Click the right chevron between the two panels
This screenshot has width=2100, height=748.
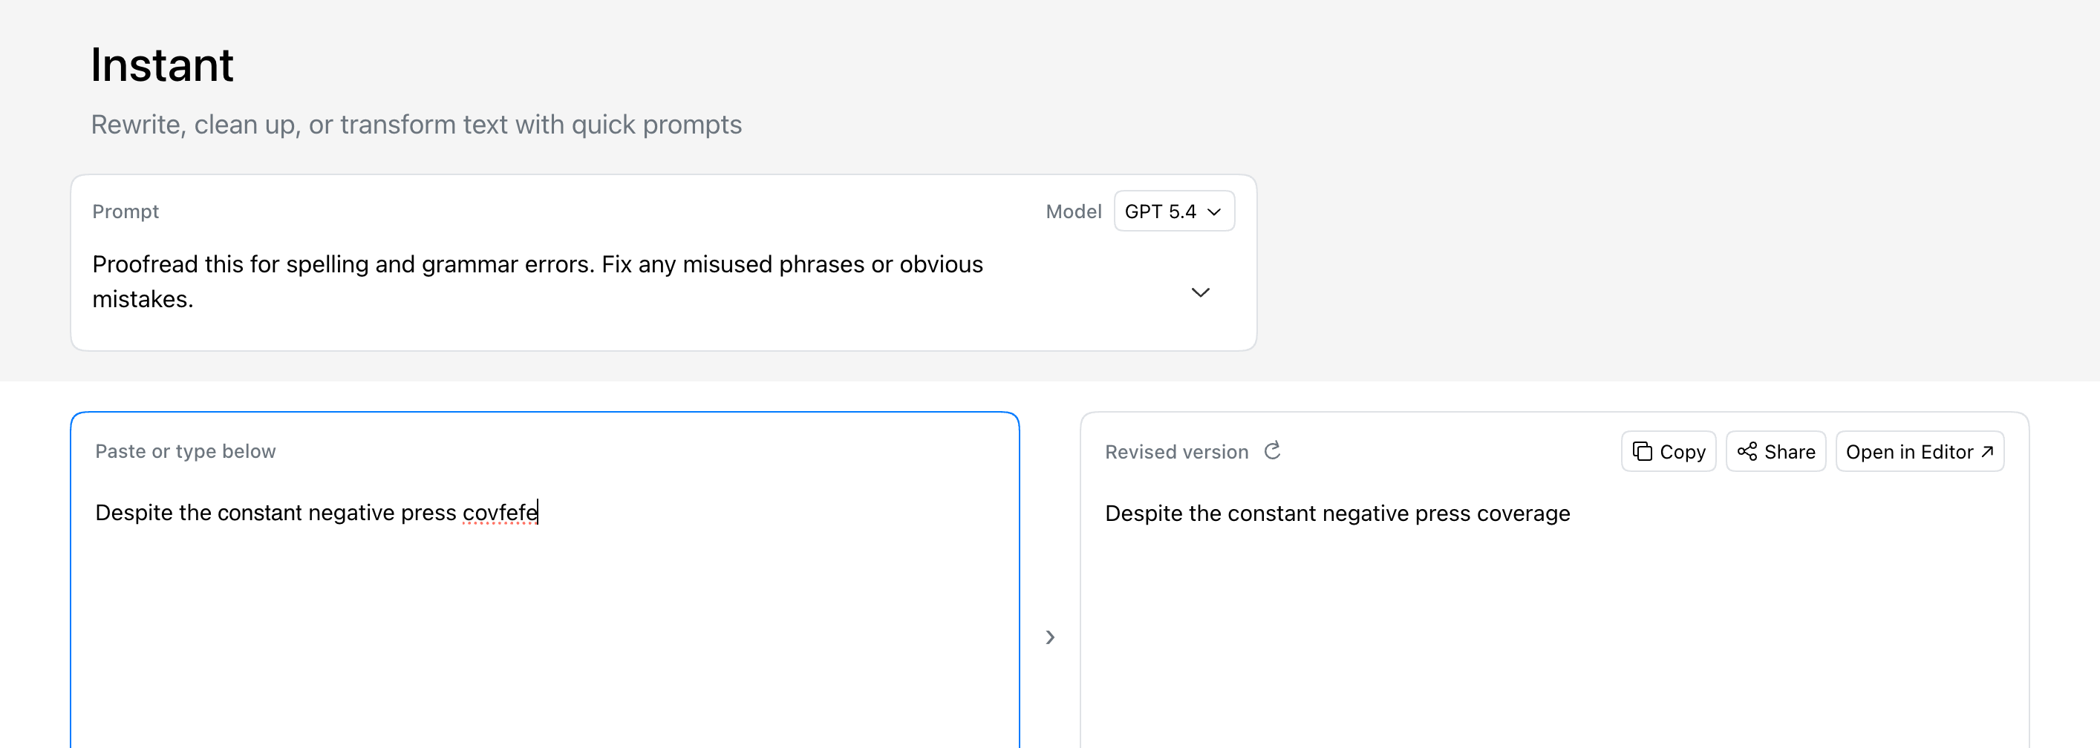1050,637
